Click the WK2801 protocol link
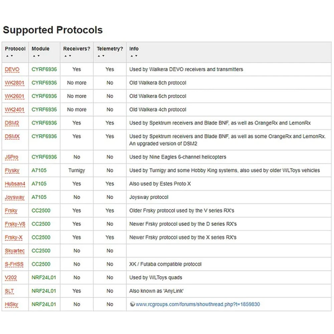This screenshot has height=334, width=334. point(14,83)
